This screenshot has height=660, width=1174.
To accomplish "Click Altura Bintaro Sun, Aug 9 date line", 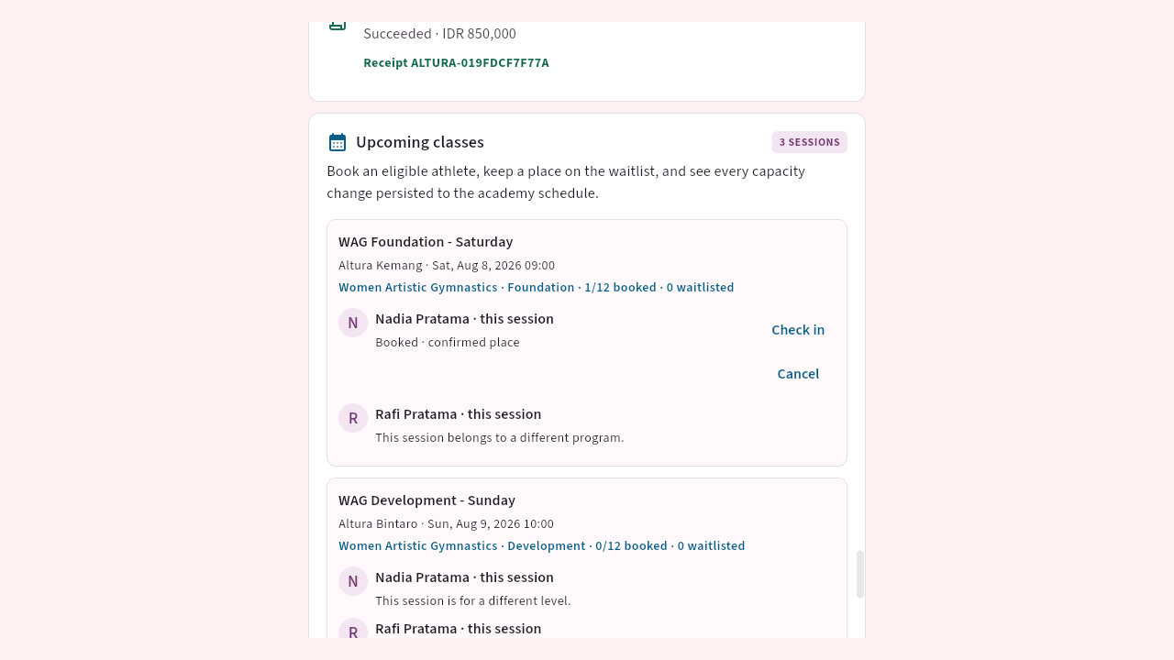I will tap(446, 524).
